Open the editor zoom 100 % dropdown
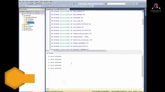This screenshot has height=92, width=165. point(51,51)
